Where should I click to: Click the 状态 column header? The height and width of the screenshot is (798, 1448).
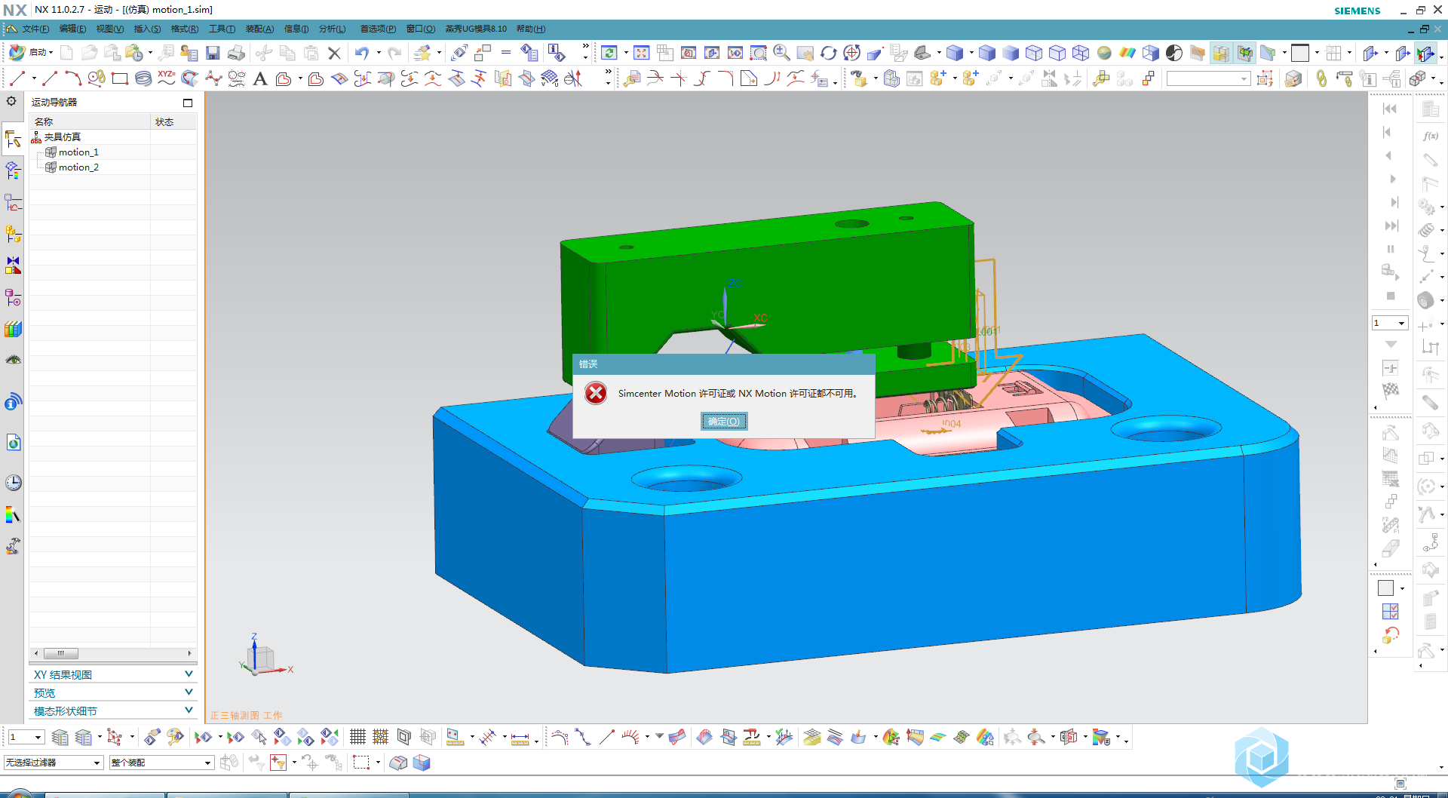173,121
